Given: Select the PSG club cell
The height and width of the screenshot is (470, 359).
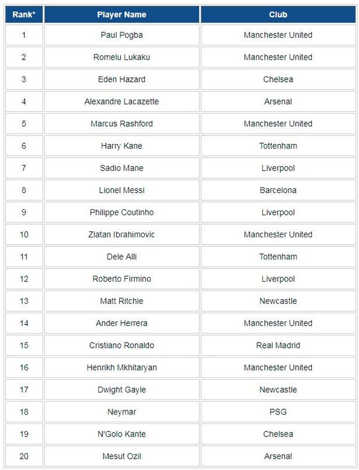Looking at the screenshot, I should pos(278,412).
